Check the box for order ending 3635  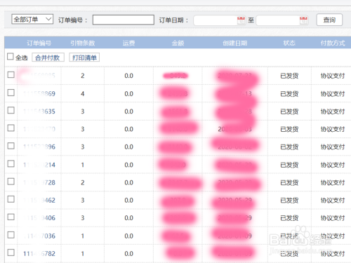(x=11, y=110)
